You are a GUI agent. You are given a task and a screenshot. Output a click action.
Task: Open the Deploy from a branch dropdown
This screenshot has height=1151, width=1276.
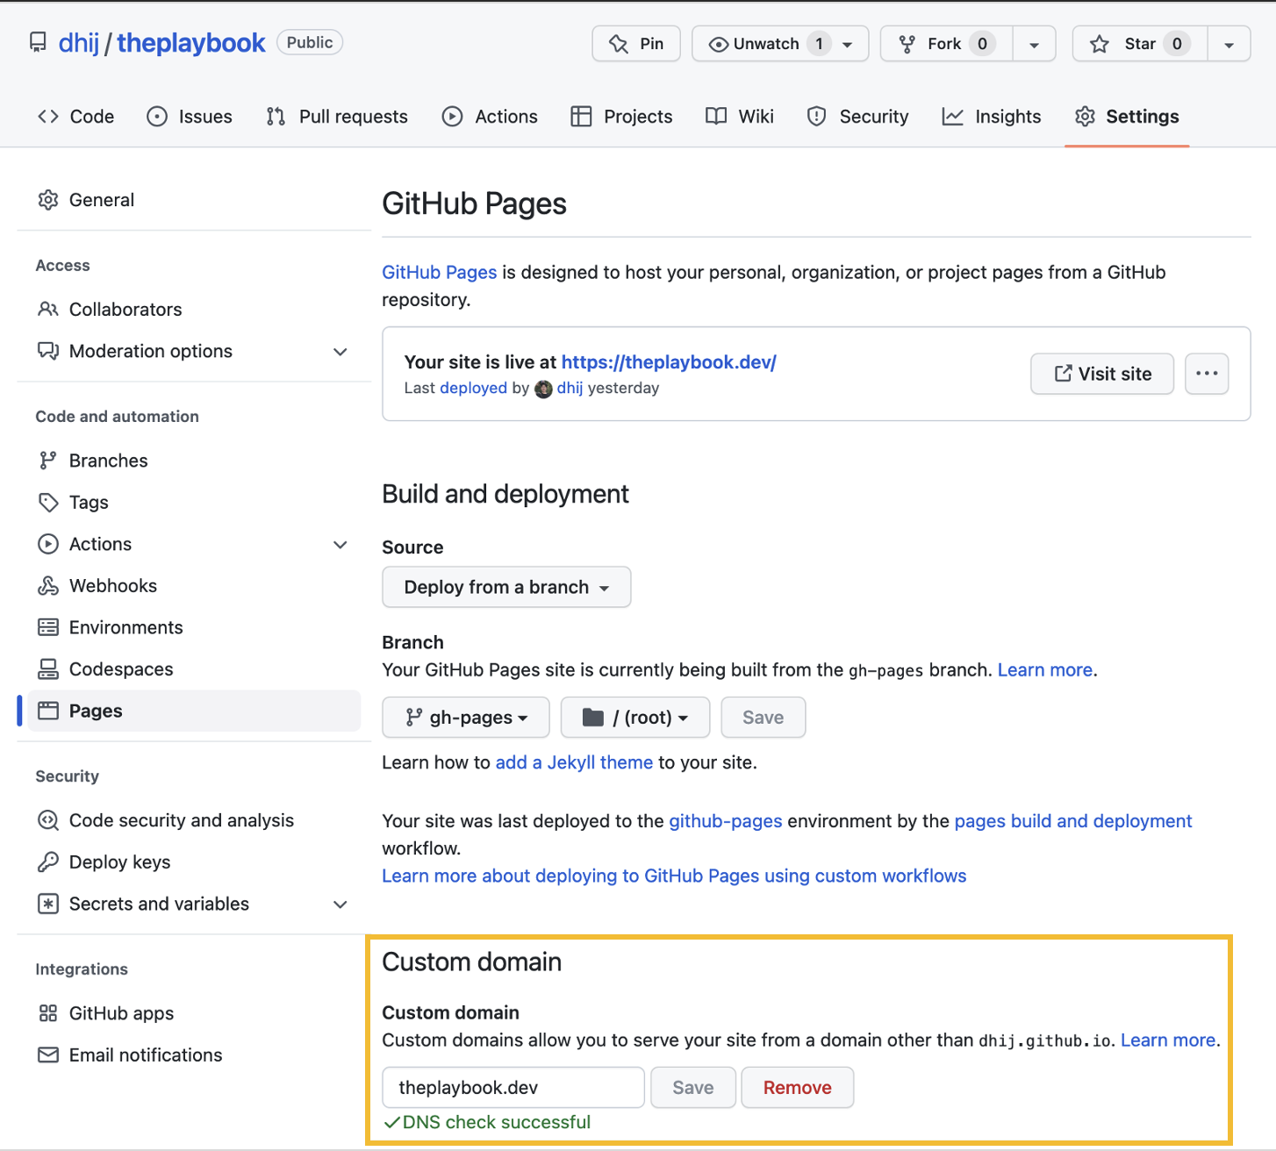coord(506,587)
